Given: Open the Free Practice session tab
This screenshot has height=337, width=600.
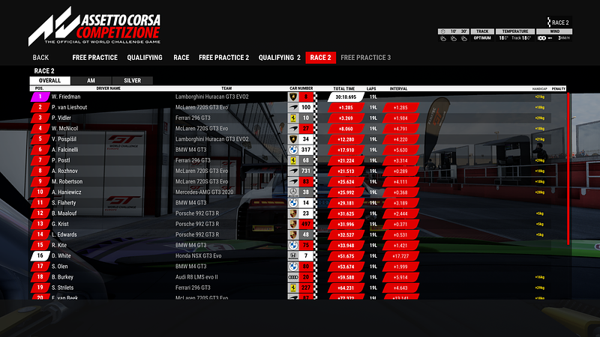Looking at the screenshot, I should 95,58.
